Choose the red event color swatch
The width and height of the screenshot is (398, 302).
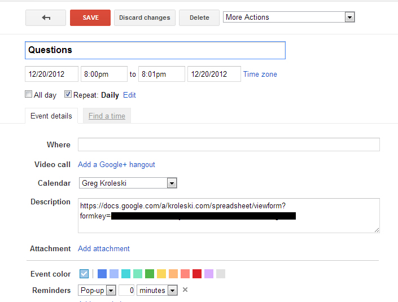[197, 274]
